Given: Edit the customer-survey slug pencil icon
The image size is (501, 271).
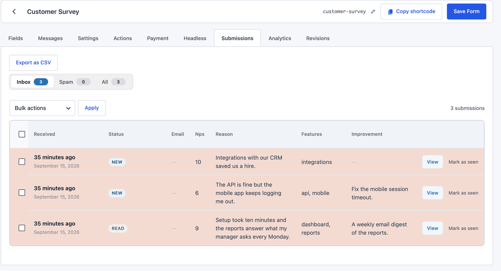Looking at the screenshot, I should [x=373, y=12].
